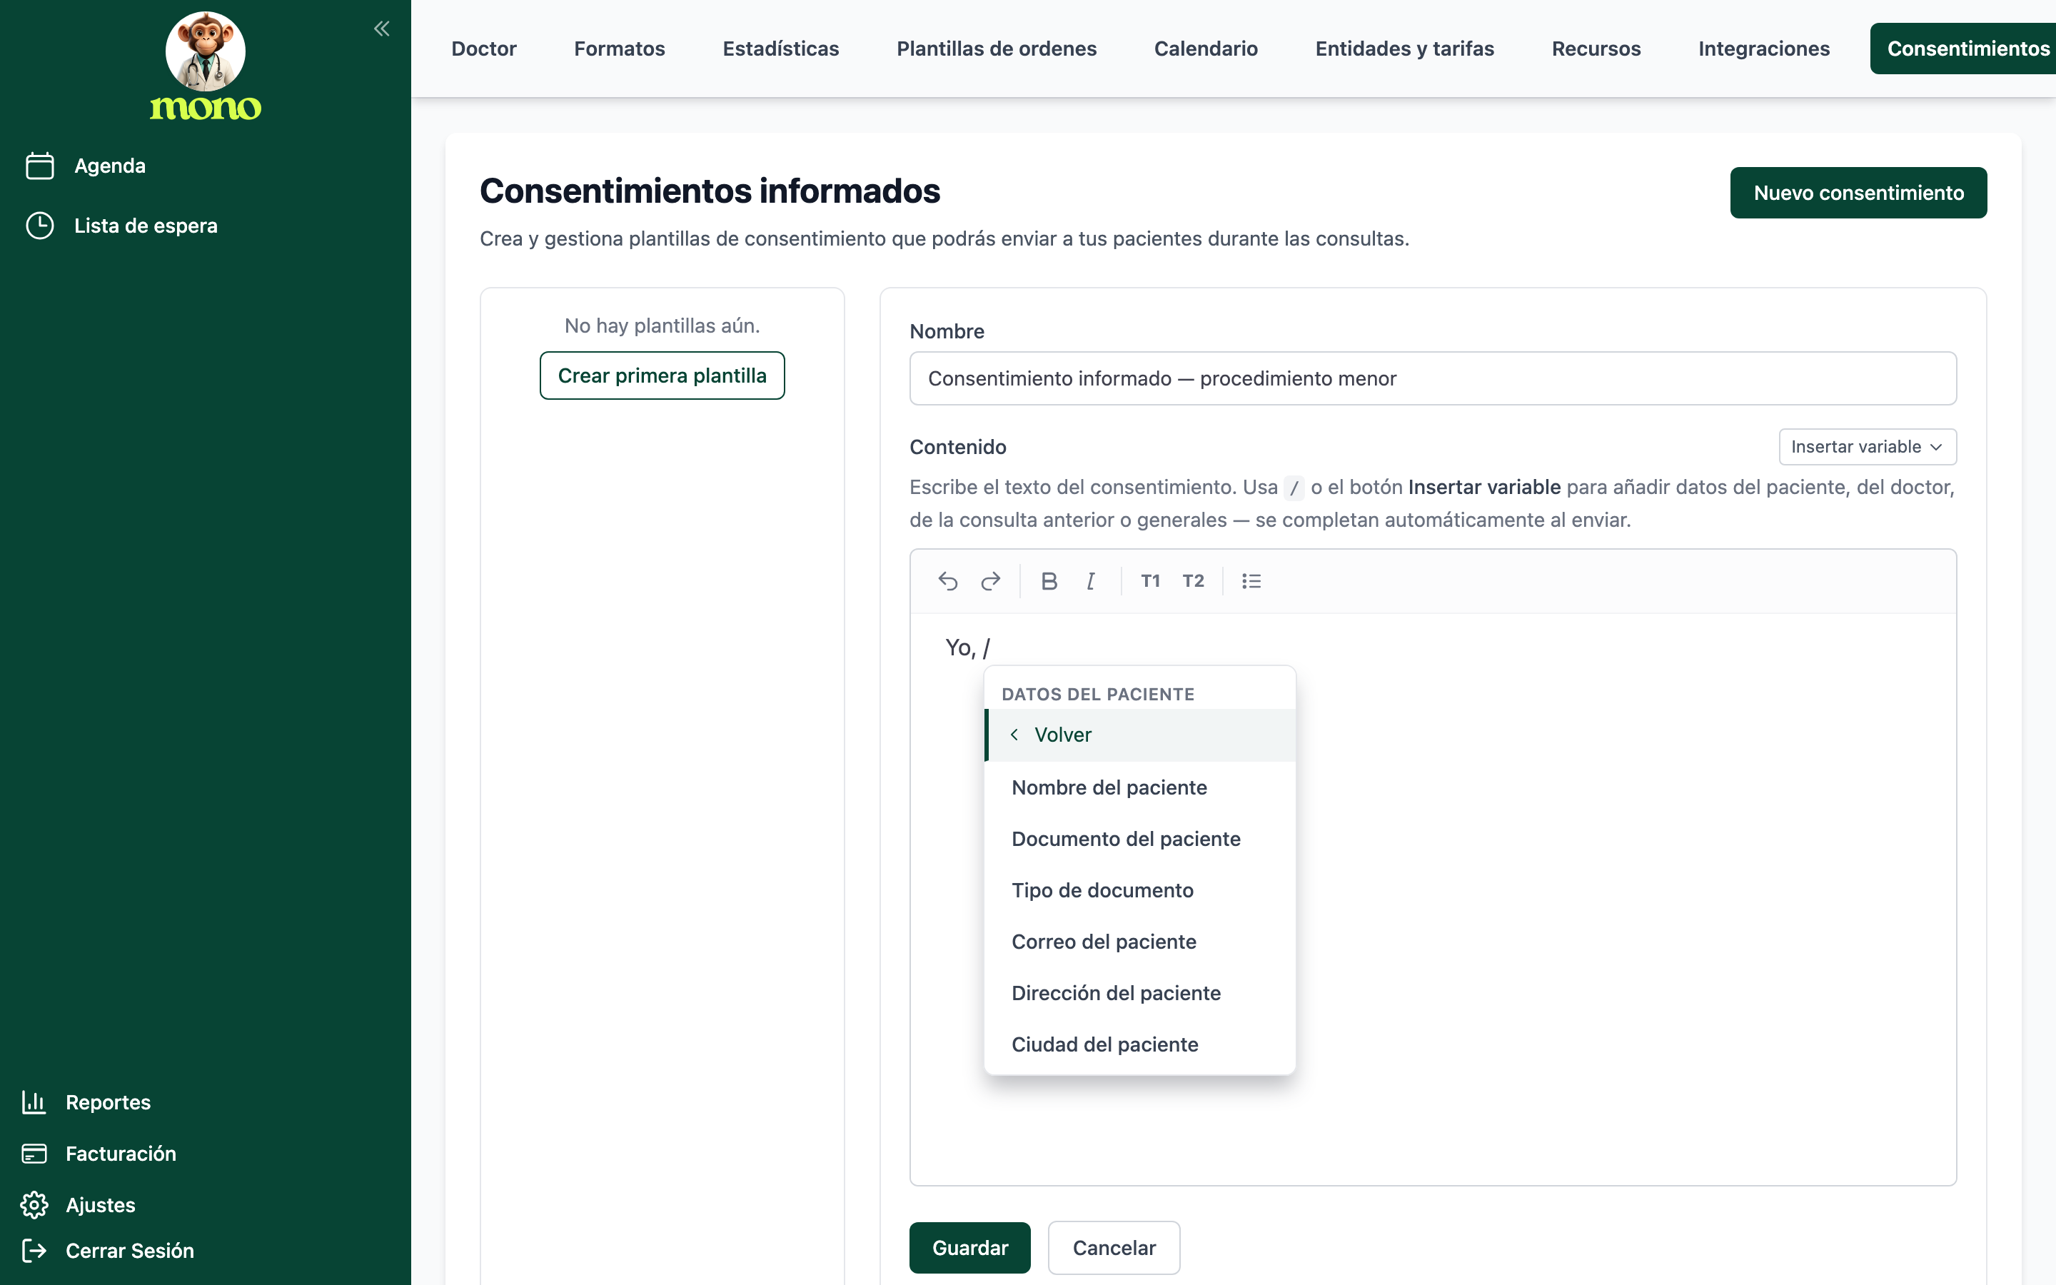
Task: Open the Estadísticas tab
Action: tap(781, 49)
